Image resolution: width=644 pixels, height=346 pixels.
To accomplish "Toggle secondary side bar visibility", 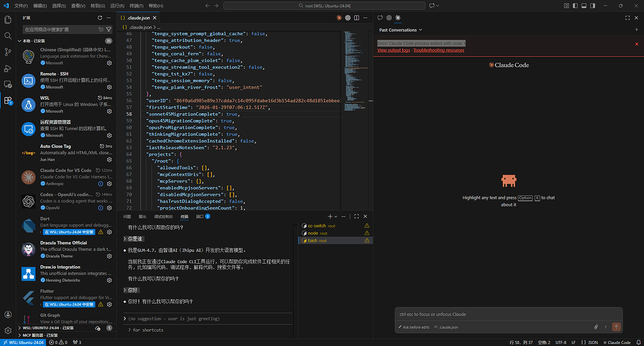I will pos(592,6).
